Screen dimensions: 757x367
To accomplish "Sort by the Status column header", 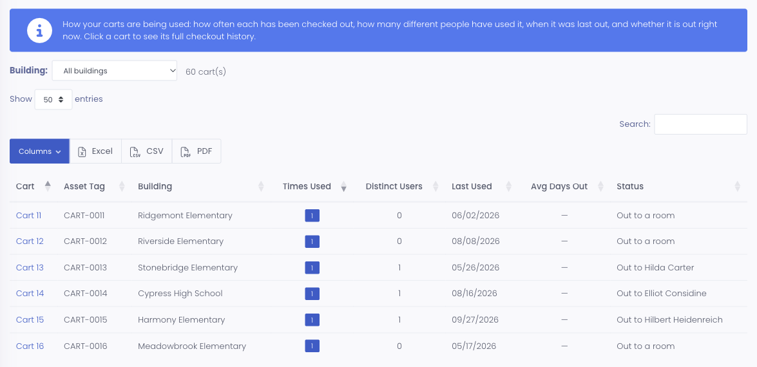I will [x=679, y=186].
